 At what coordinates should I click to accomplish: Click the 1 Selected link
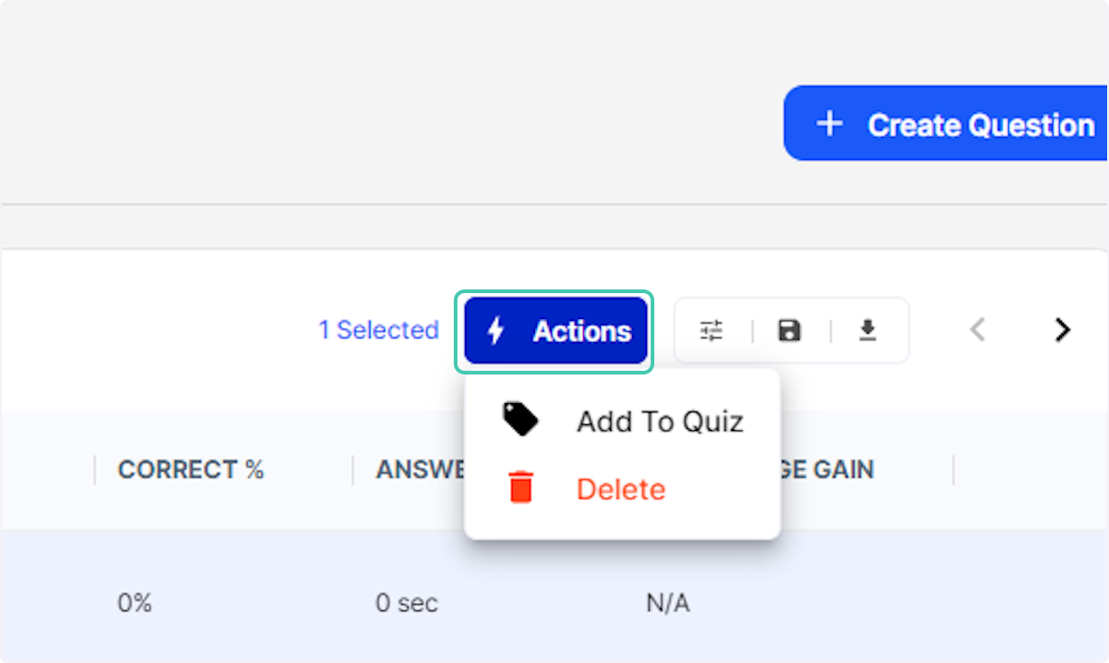click(378, 329)
